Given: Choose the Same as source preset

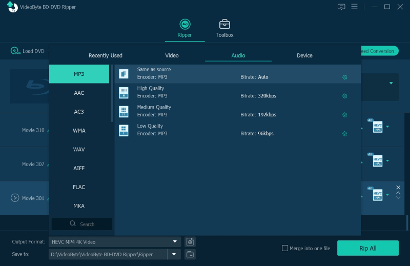Looking at the screenshot, I should [x=238, y=74].
